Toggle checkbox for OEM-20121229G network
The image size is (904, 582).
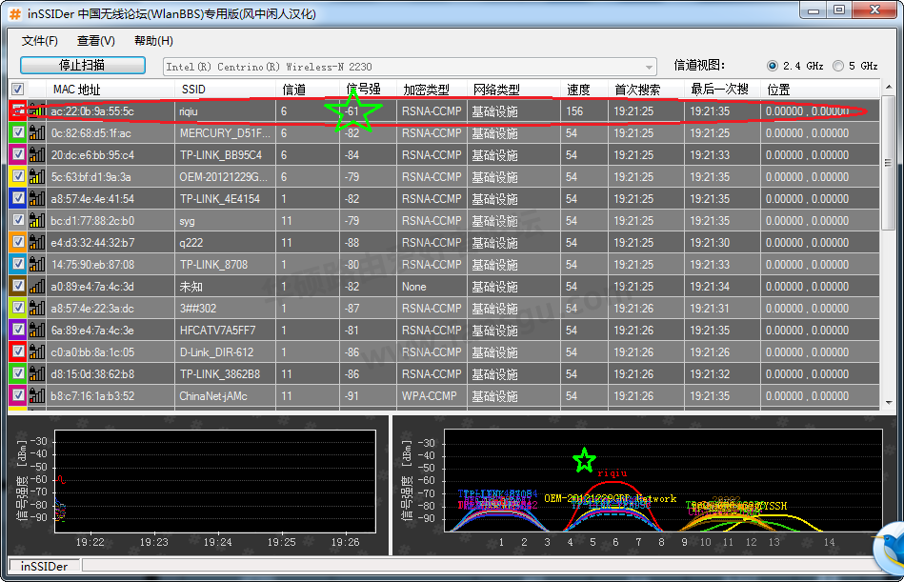point(18,177)
